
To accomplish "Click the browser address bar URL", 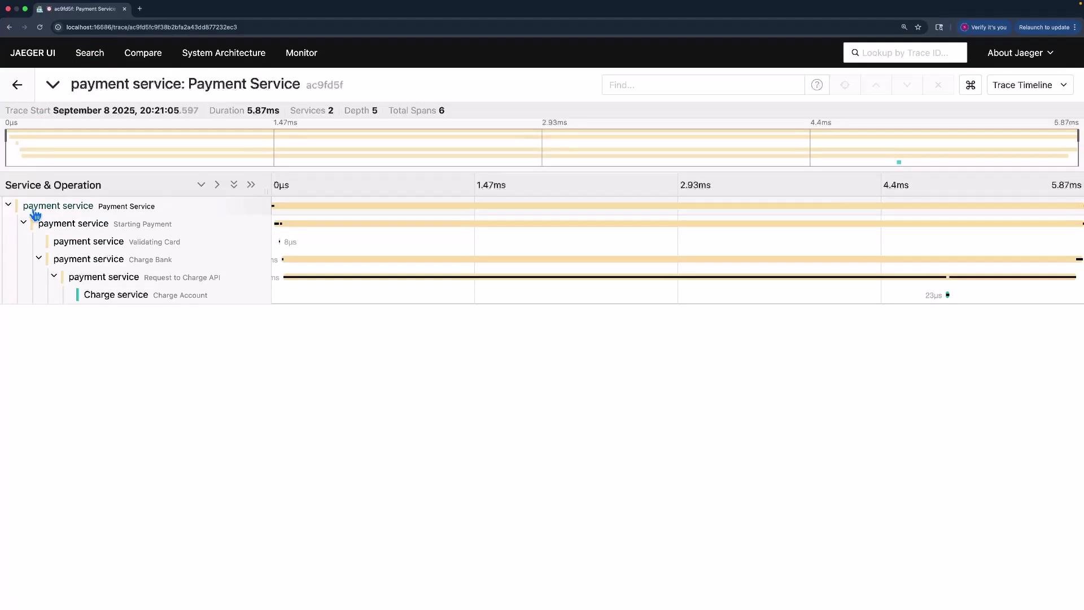I will [x=151, y=27].
